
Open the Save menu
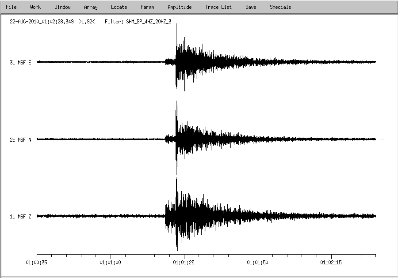point(251,7)
